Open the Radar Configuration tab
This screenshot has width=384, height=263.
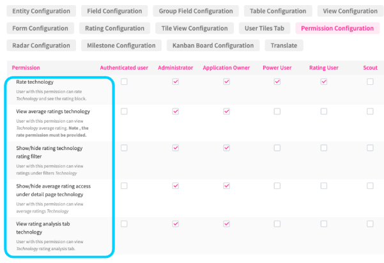[42, 45]
